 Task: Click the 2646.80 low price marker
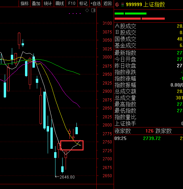(x=65, y=177)
